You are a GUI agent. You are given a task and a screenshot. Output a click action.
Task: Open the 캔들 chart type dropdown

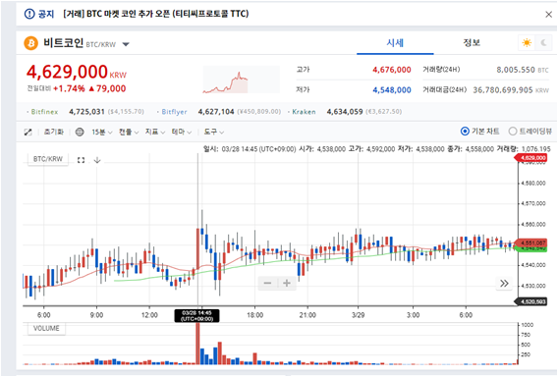click(129, 133)
